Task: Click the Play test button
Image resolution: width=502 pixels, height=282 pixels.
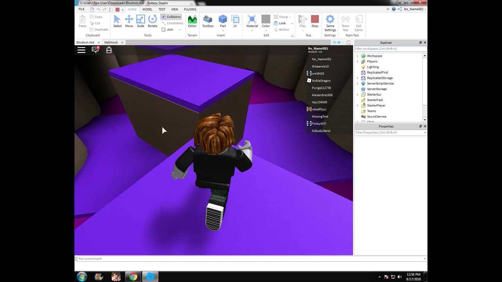Action: tap(303, 21)
